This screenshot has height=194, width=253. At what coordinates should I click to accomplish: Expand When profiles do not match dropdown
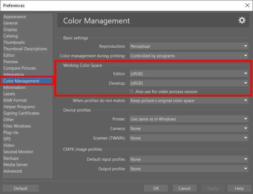pyautogui.click(x=189, y=101)
